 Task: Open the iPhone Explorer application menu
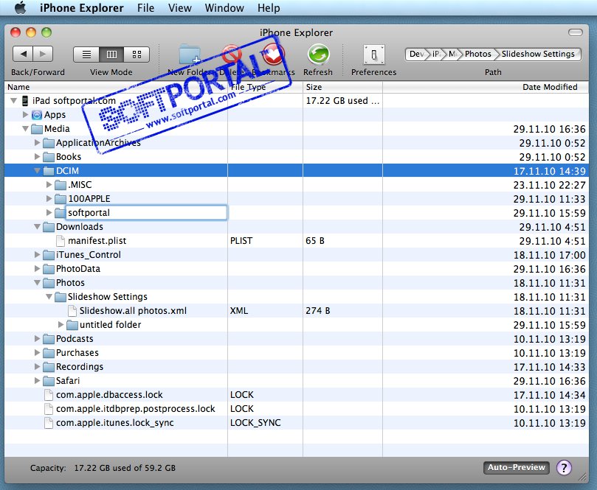click(x=81, y=7)
